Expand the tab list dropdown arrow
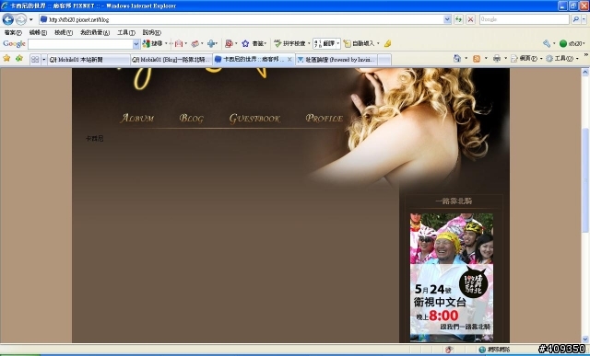This screenshot has width=590, height=356. click(43, 59)
